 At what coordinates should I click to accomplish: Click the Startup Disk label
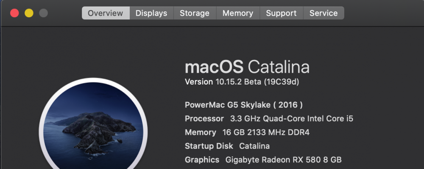click(209, 146)
